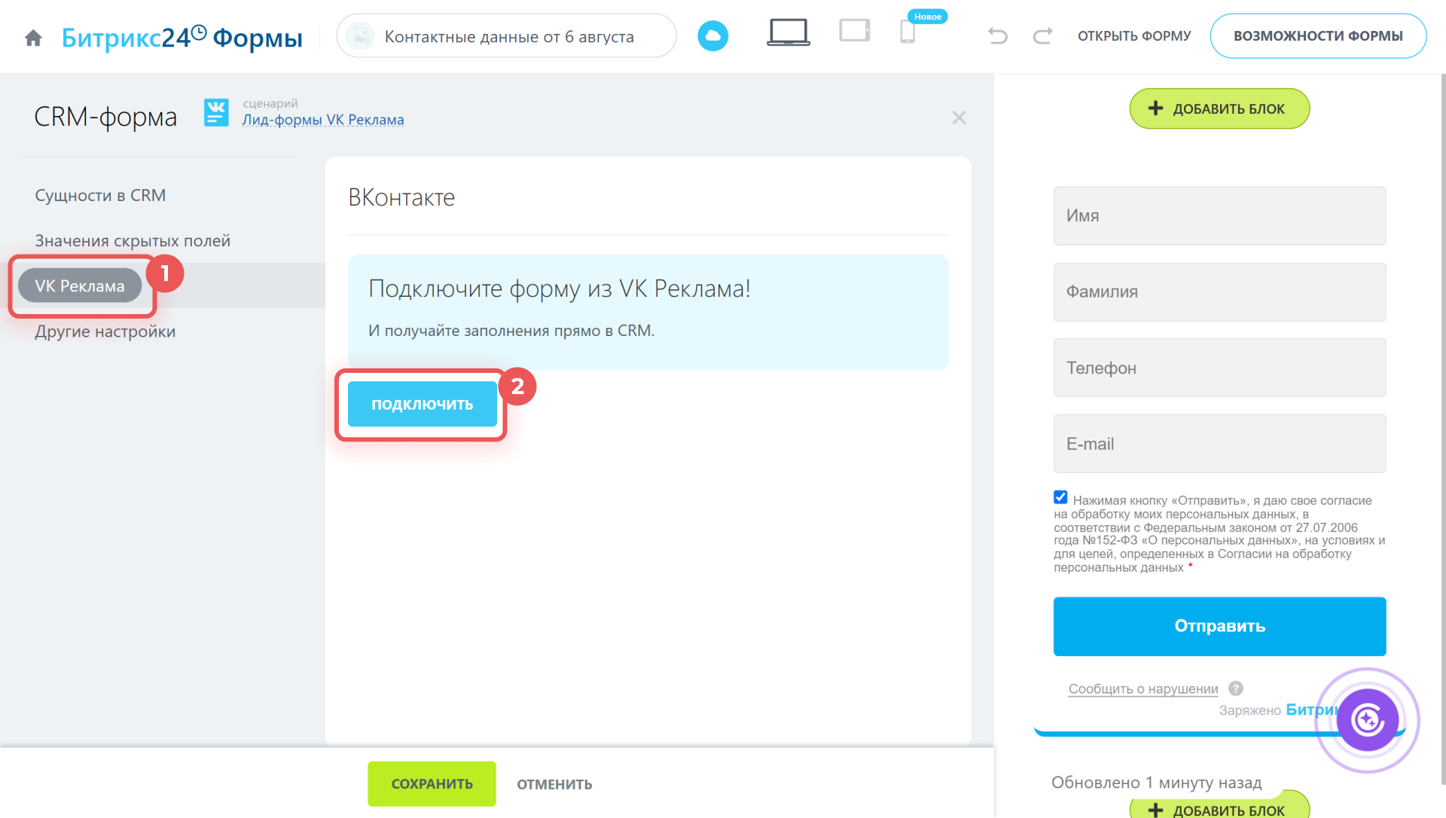Click the E-mail input field
The width and height of the screenshot is (1446, 818).
click(x=1219, y=444)
